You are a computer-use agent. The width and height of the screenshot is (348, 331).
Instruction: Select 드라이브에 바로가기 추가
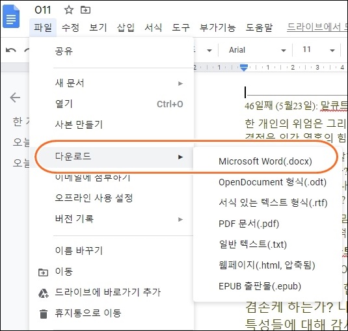pos(111,293)
